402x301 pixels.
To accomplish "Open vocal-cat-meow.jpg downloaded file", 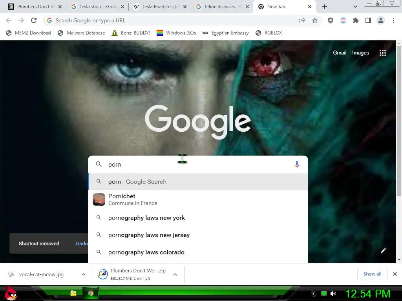I will 41,274.
